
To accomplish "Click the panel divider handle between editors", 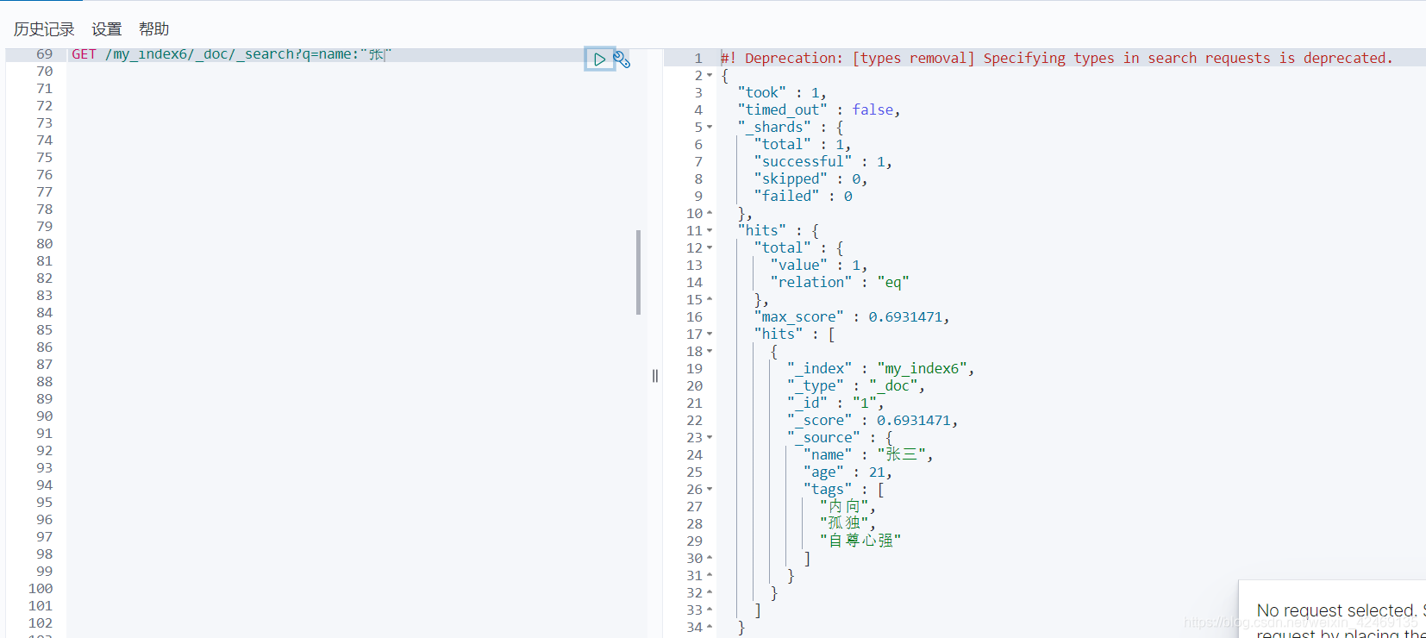I will 655,376.
